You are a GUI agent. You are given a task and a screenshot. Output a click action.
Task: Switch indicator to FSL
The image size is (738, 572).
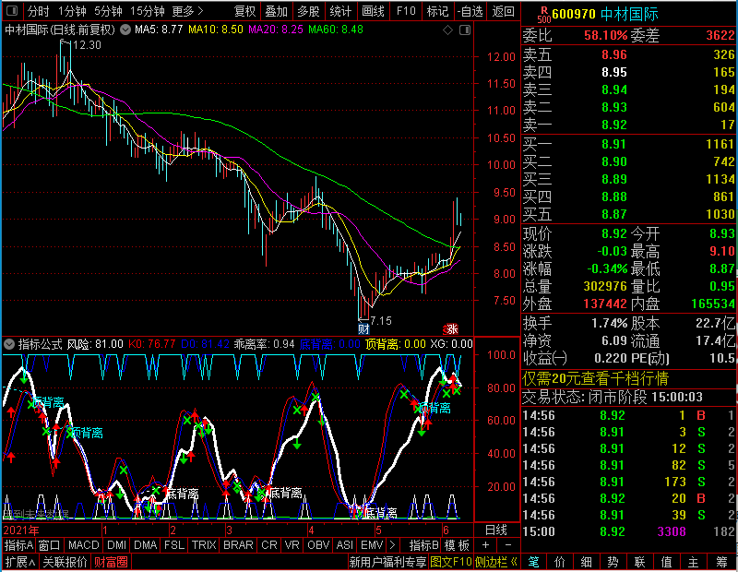click(174, 545)
